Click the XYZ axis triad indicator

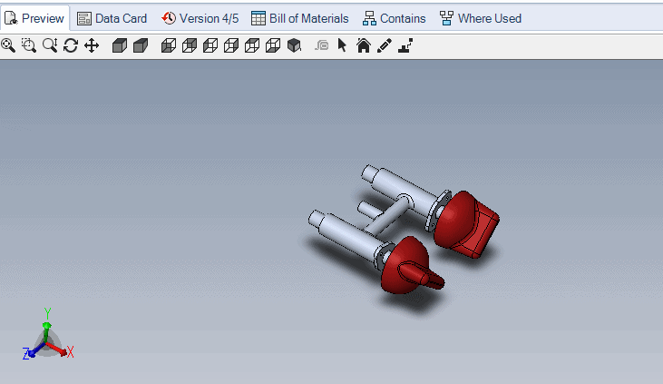pos(45,340)
